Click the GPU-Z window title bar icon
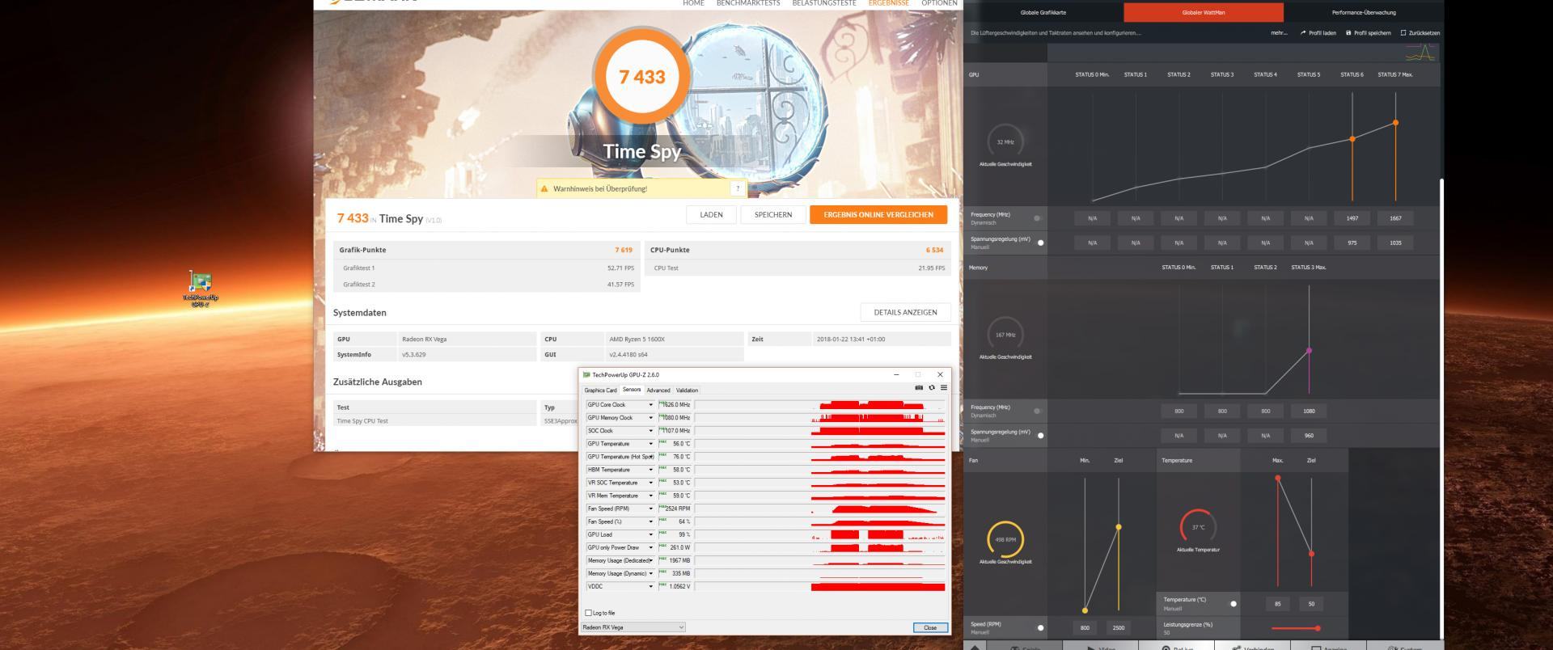Screen dimensions: 1553x650 pos(586,375)
